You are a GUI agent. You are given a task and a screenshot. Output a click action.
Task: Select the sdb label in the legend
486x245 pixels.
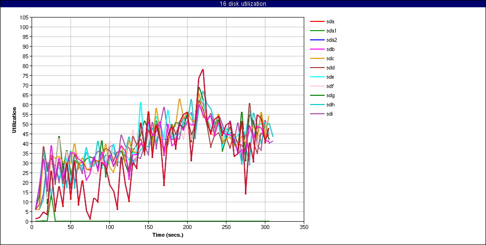point(330,49)
